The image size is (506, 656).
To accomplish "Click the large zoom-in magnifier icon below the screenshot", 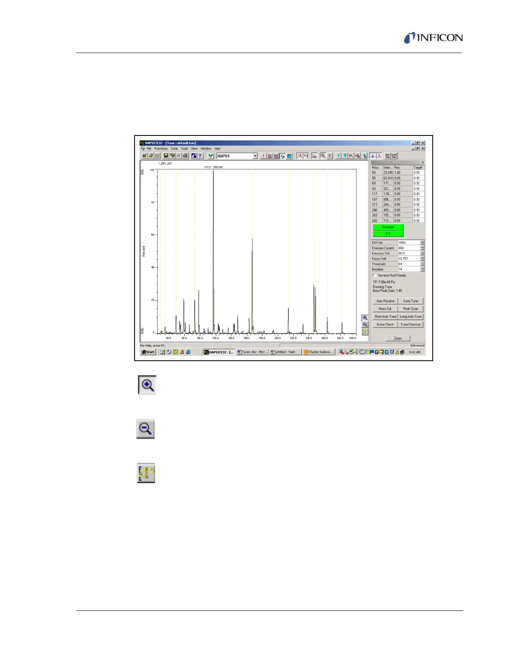I will tap(147, 385).
